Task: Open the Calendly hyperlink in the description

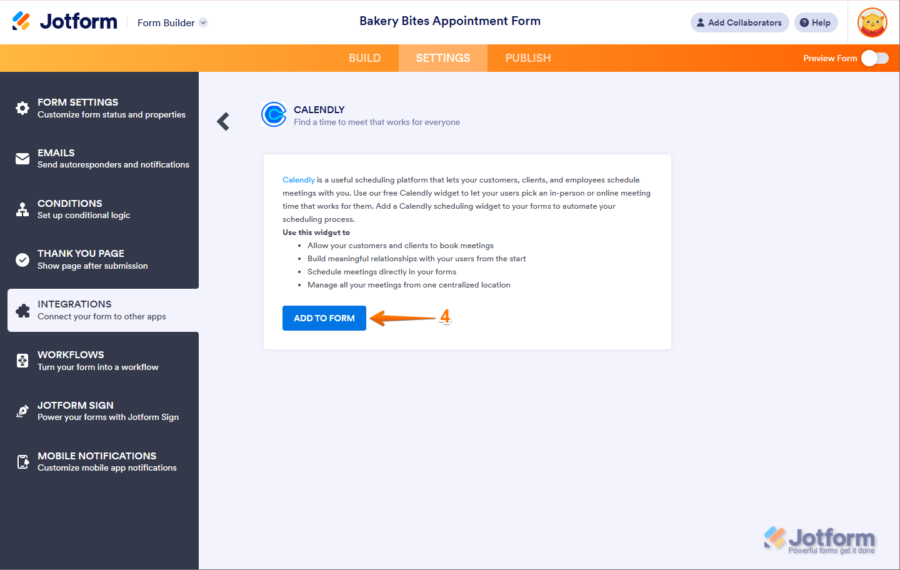Action: 298,180
